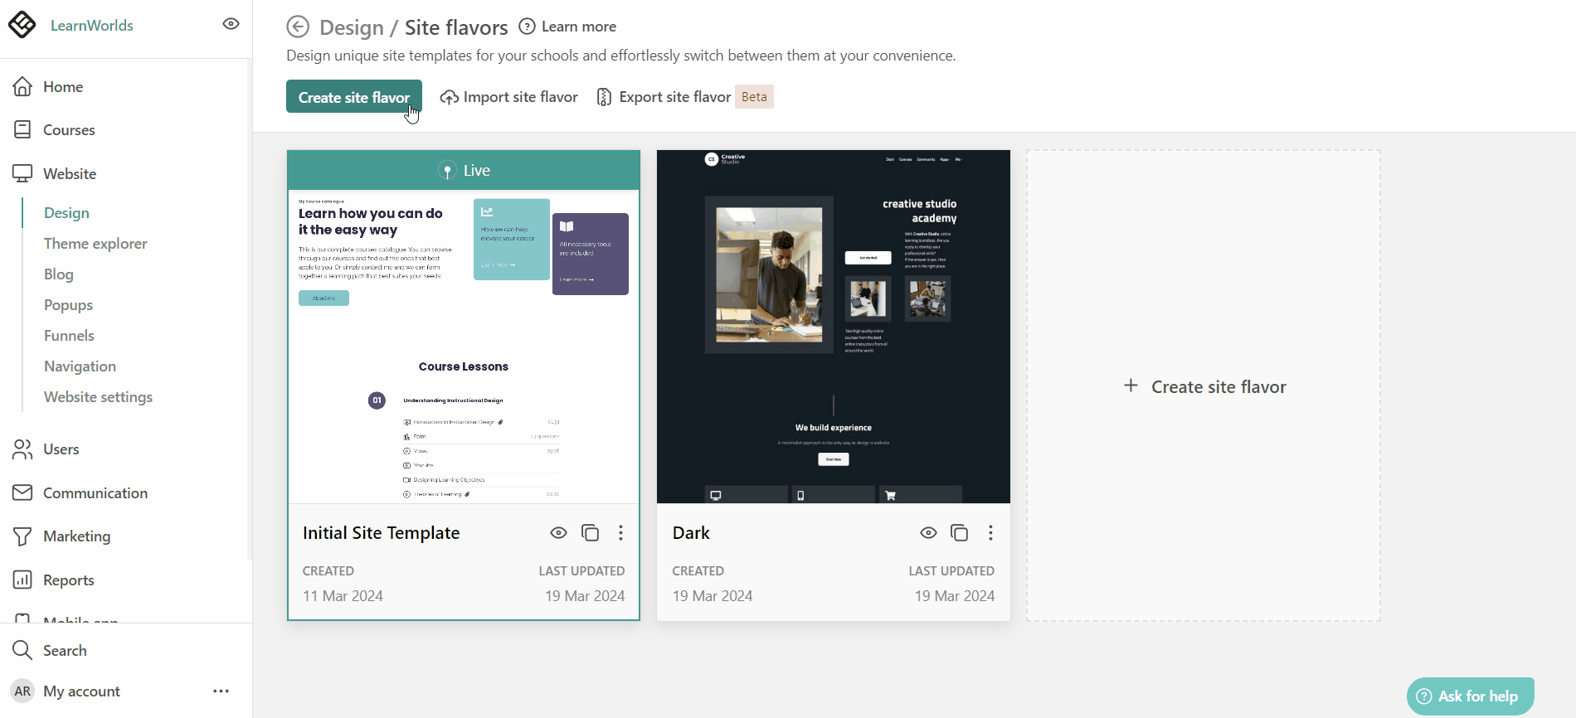Click the LearnWorlds brand name
Image resolution: width=1576 pixels, height=718 pixels.
[x=92, y=26]
